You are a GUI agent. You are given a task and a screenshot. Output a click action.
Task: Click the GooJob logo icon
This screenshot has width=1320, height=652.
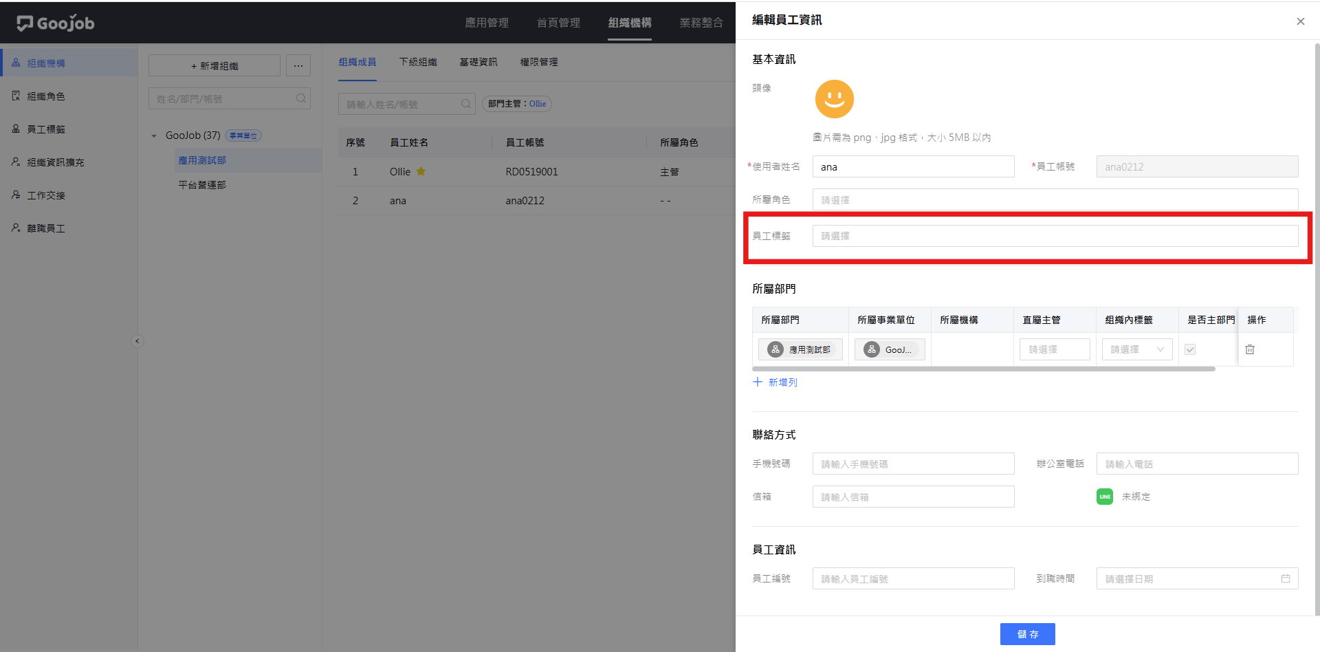point(25,23)
